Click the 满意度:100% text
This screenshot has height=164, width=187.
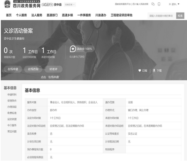coord(84,49)
